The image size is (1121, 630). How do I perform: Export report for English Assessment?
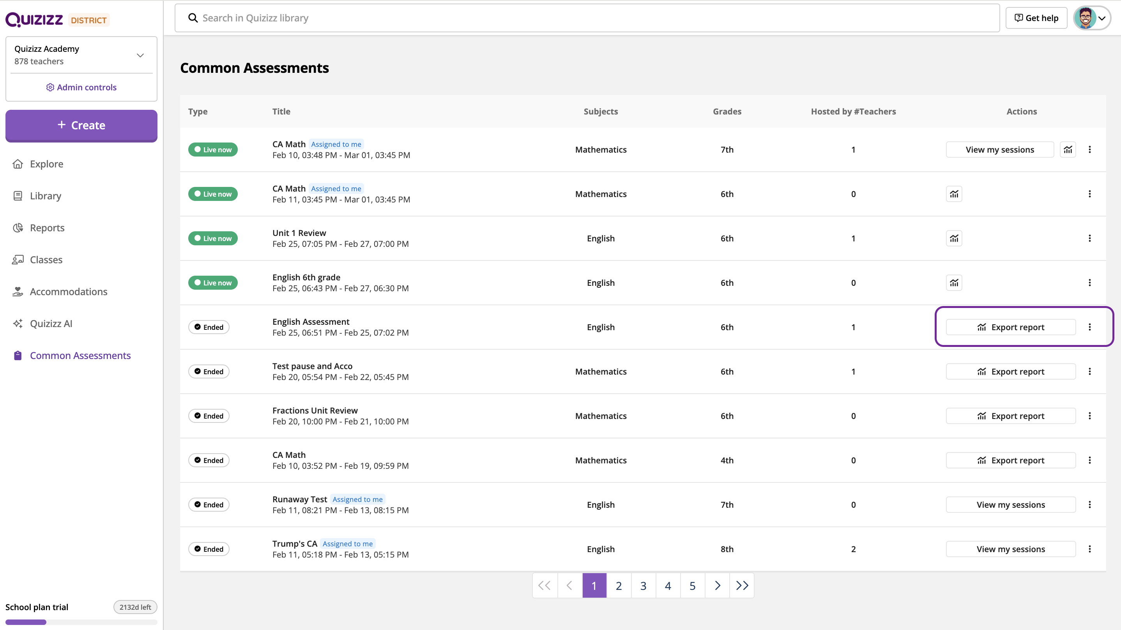1010,327
